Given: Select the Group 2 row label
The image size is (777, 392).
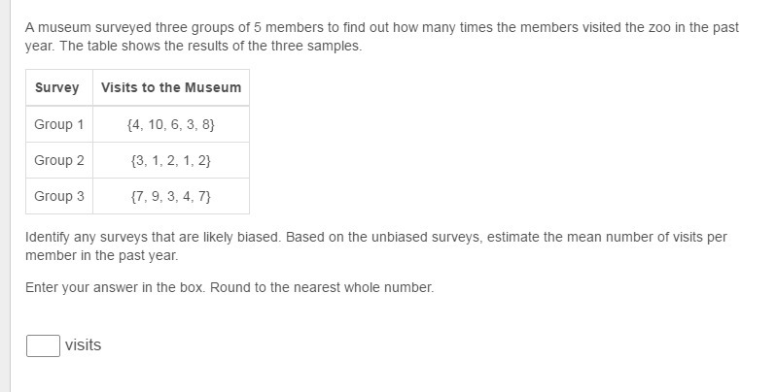Looking at the screenshot, I should coord(59,160).
